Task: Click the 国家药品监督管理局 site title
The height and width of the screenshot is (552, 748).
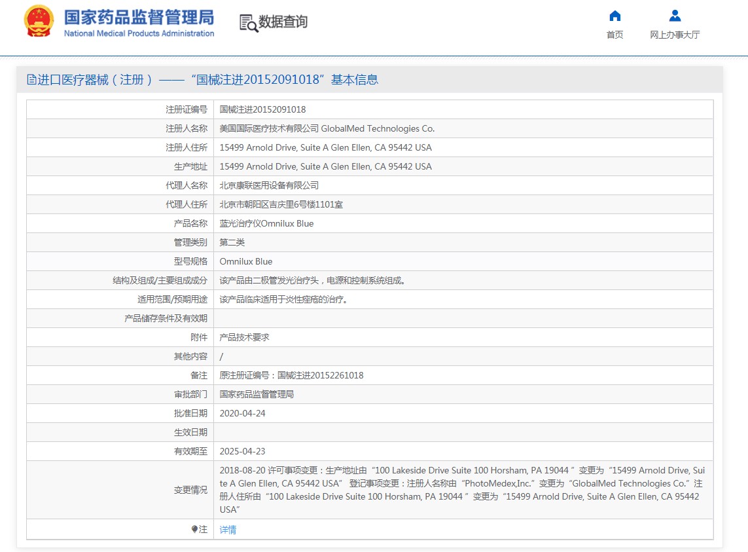Action: (139, 17)
